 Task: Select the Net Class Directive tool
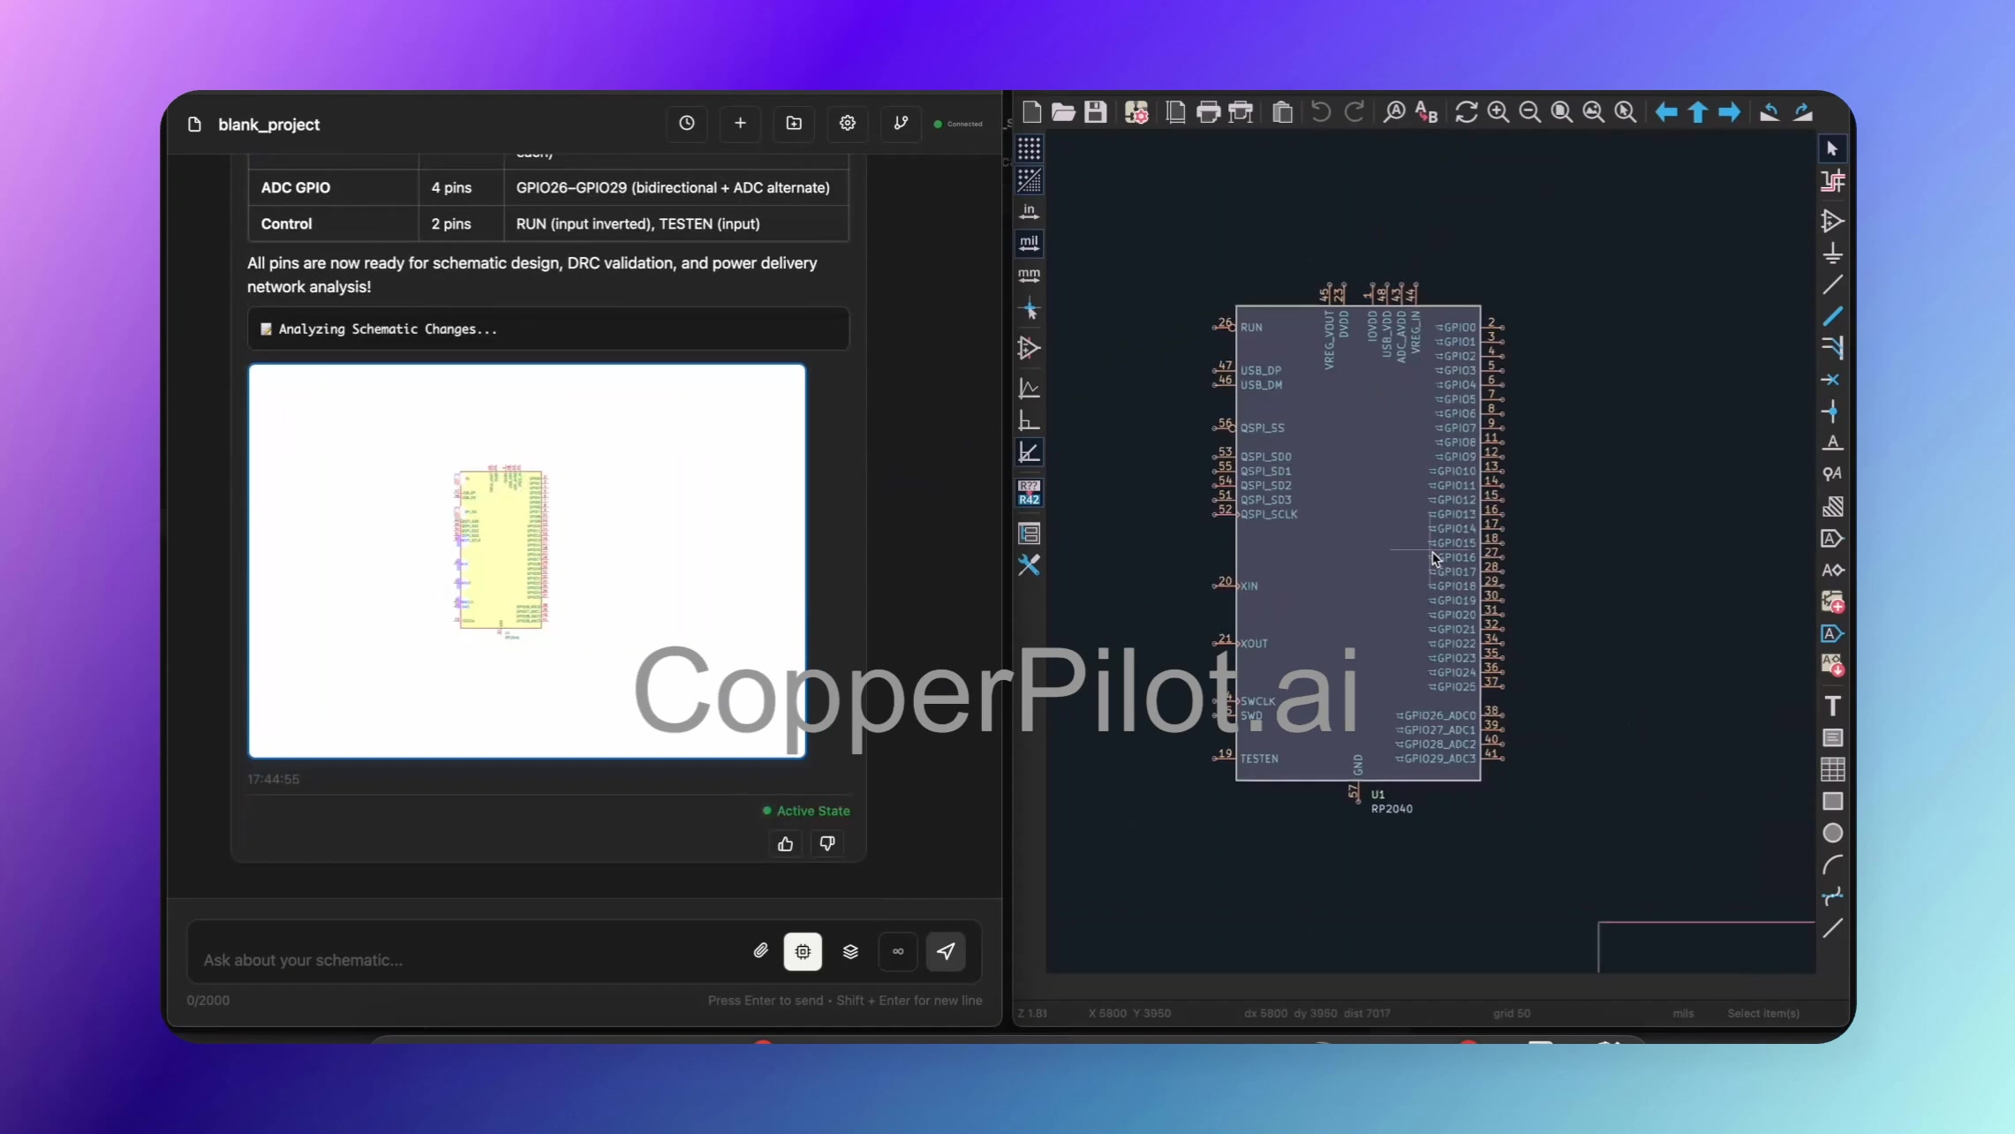click(x=1832, y=474)
